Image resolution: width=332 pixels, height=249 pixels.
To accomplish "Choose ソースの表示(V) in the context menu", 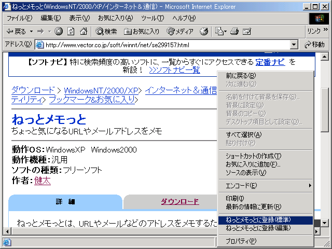I will point(266,173).
